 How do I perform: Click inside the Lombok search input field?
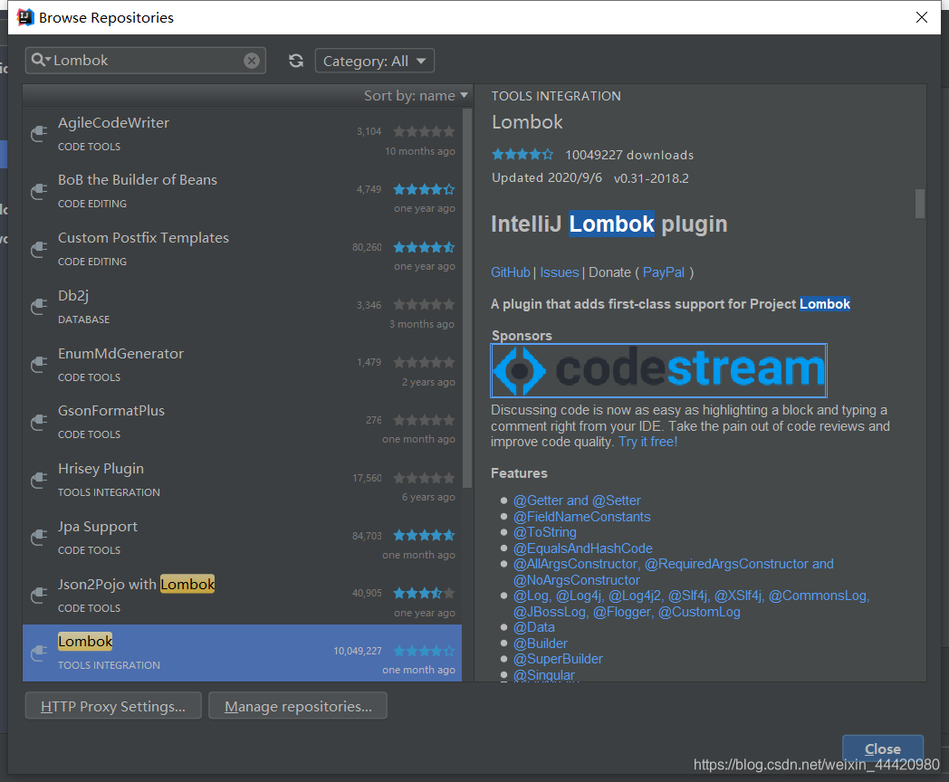pyautogui.click(x=145, y=61)
